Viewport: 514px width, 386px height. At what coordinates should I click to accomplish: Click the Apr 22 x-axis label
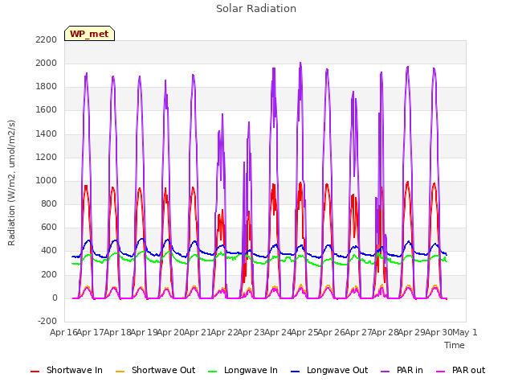click(224, 332)
